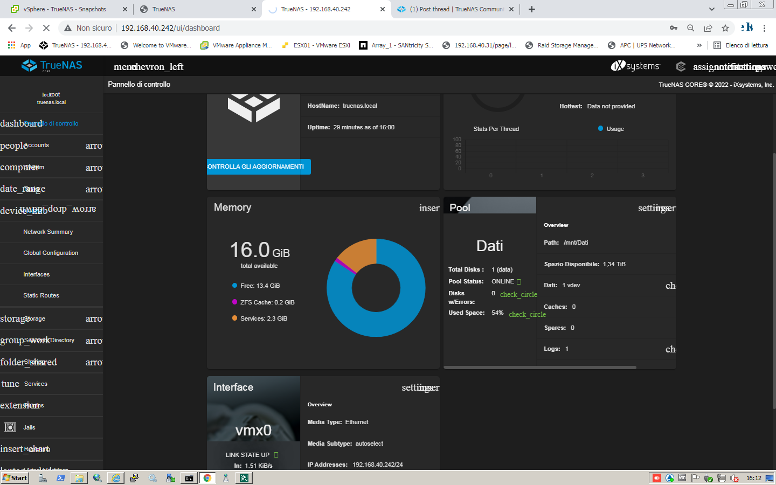Expand the Accounts sidebar menu
The height and width of the screenshot is (485, 776).
click(94, 145)
